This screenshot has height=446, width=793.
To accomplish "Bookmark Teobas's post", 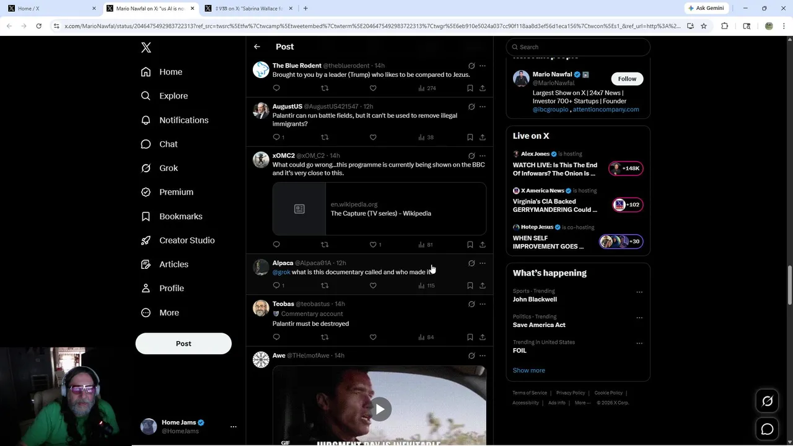I will coord(470,337).
